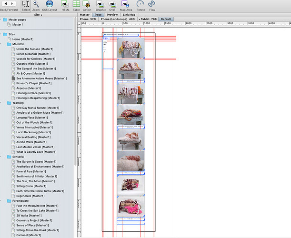Open the Link Map tab
291x238 pixels.
[129, 15]
